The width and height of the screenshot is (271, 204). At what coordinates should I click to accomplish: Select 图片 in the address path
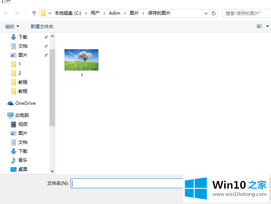134,13
